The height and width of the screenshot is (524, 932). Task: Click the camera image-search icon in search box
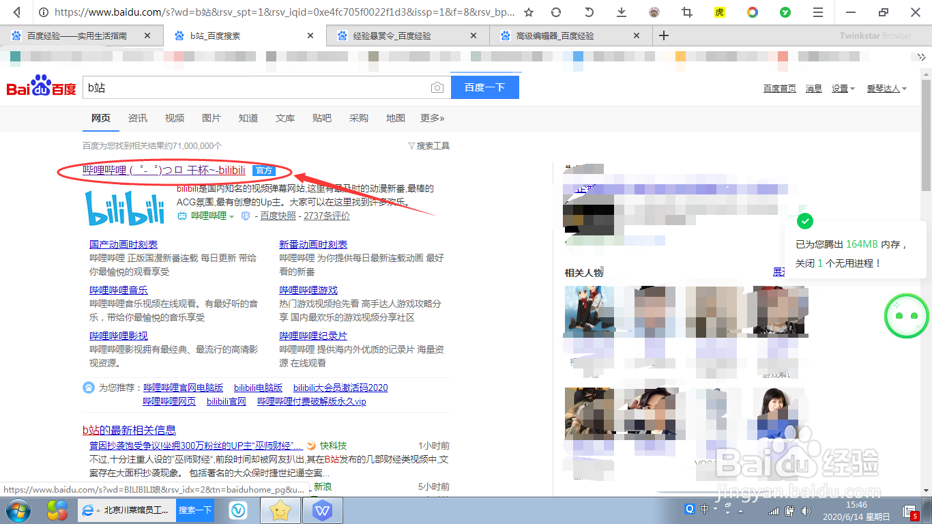437,87
